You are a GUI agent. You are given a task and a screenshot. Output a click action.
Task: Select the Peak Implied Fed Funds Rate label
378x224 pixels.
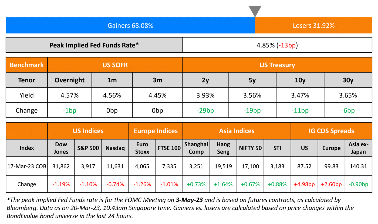coord(94,45)
